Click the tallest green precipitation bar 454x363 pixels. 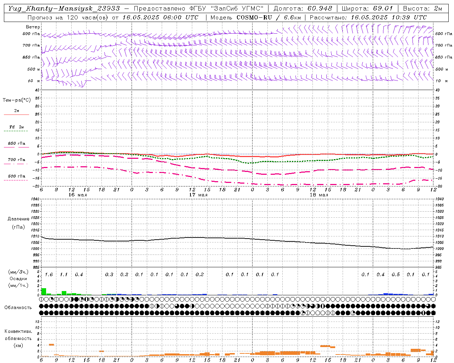44,291
